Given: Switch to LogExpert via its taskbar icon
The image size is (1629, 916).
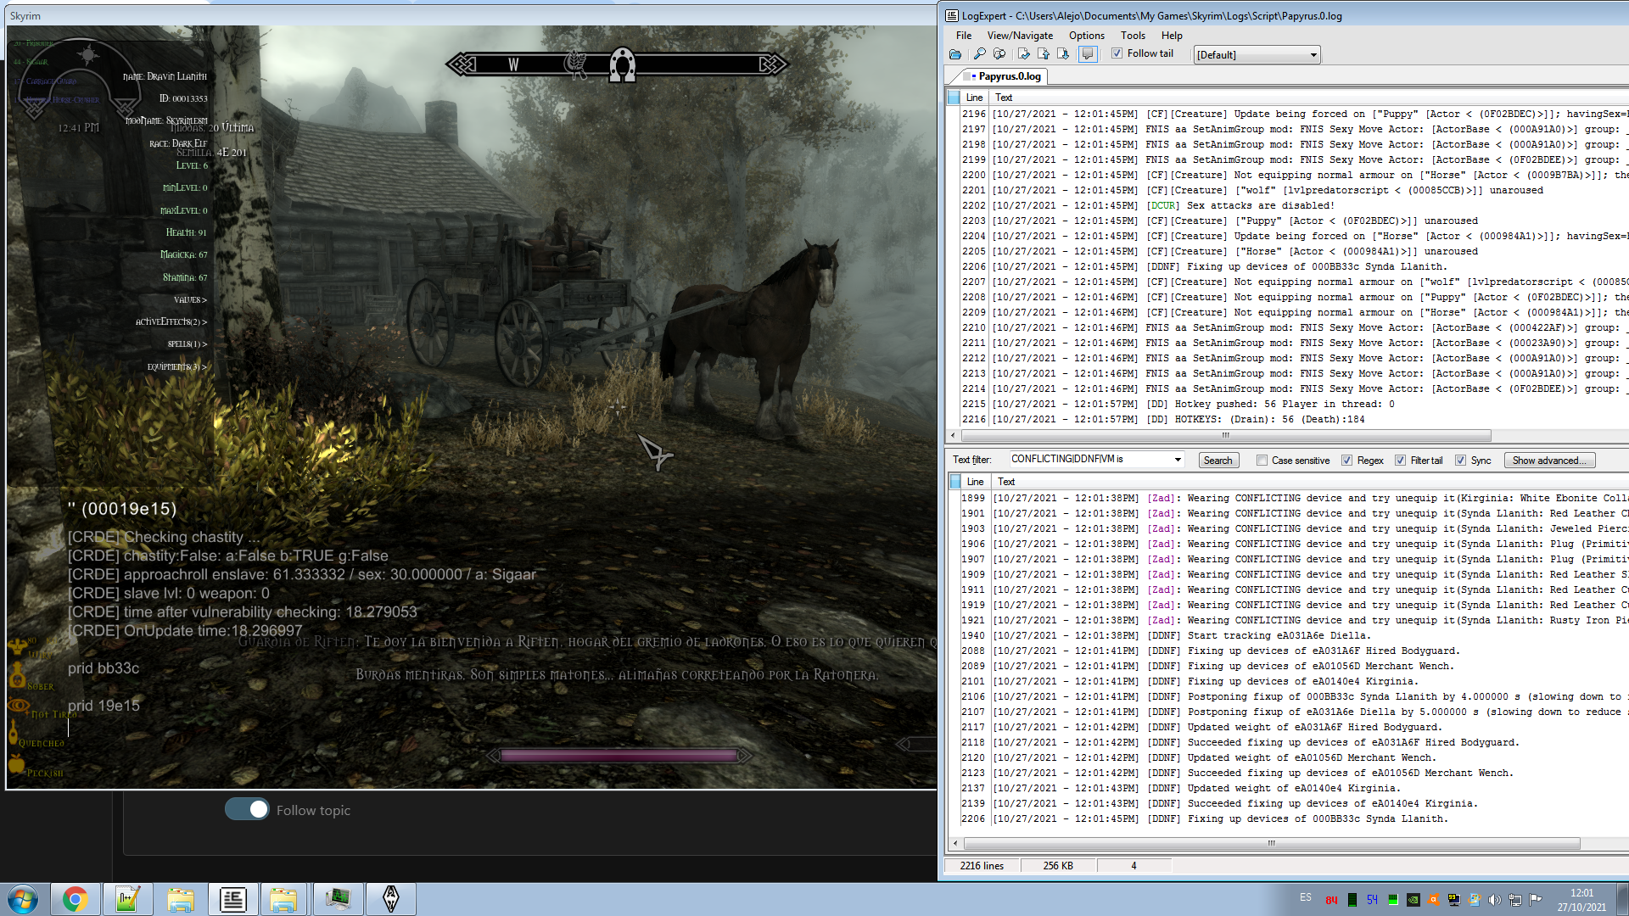Looking at the screenshot, I should [233, 899].
